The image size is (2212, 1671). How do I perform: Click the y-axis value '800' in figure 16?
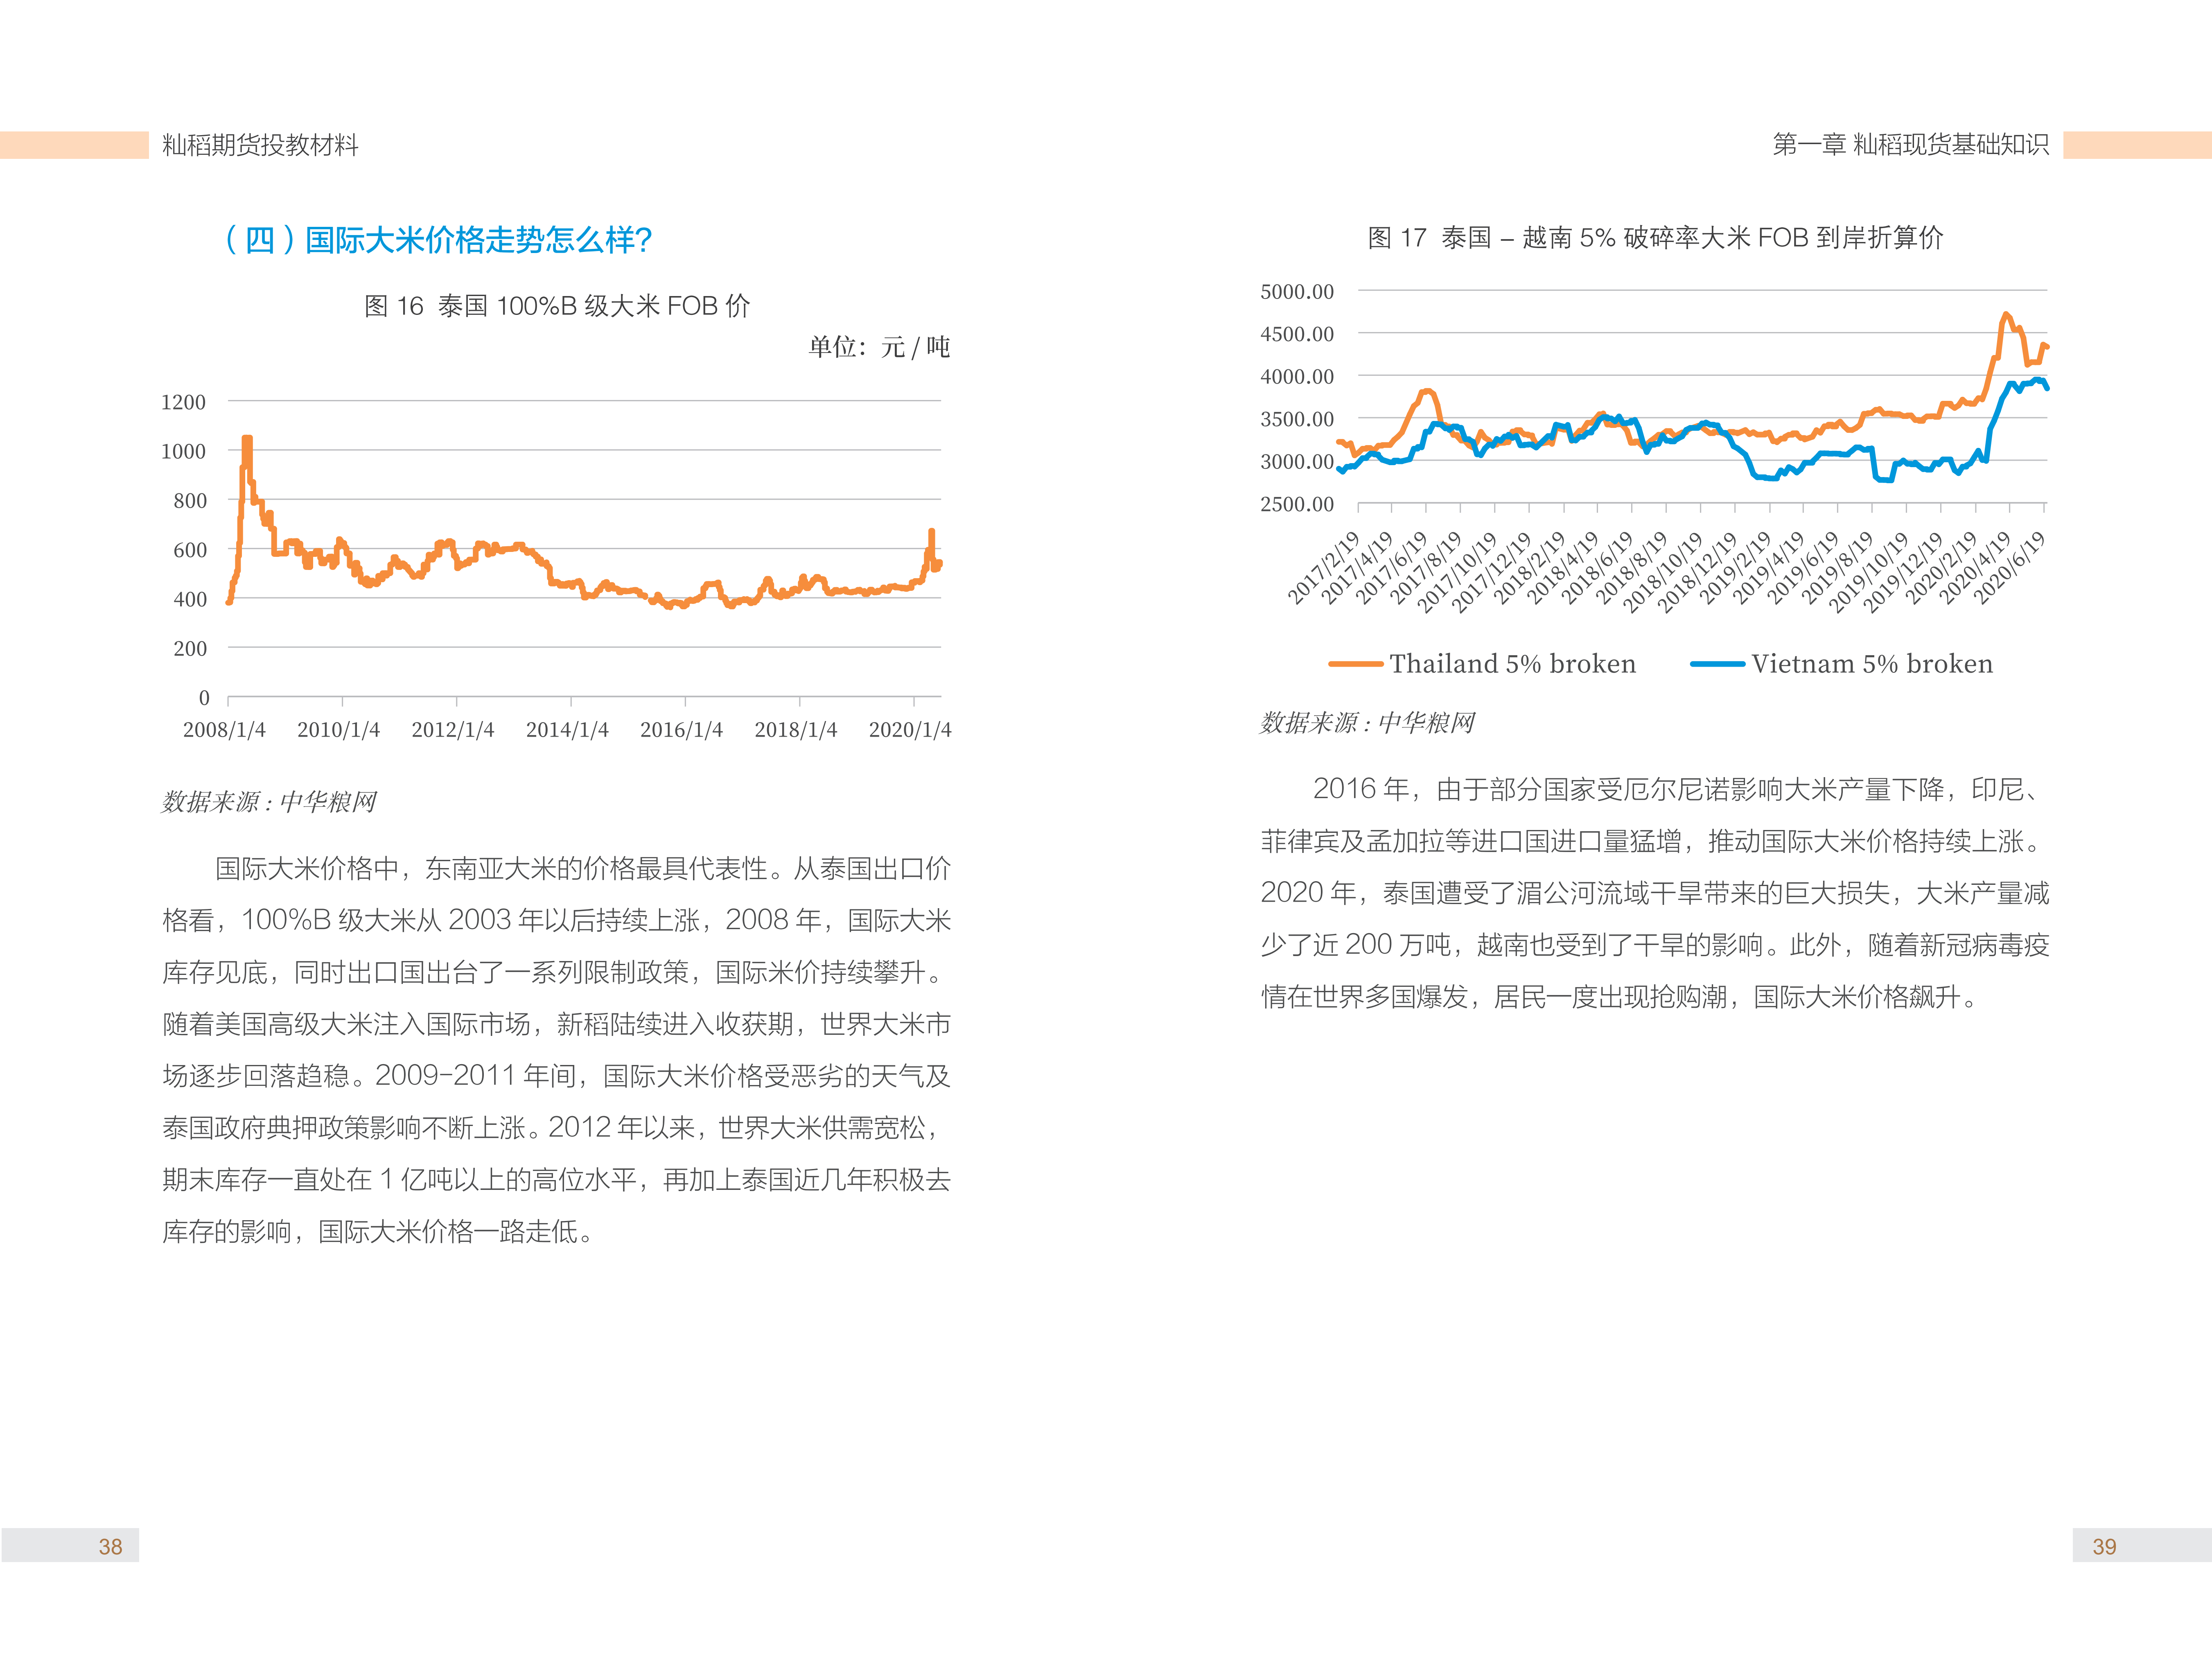[190, 500]
